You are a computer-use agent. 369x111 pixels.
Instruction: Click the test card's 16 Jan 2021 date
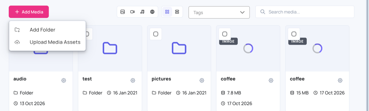pyautogui.click(x=125, y=93)
